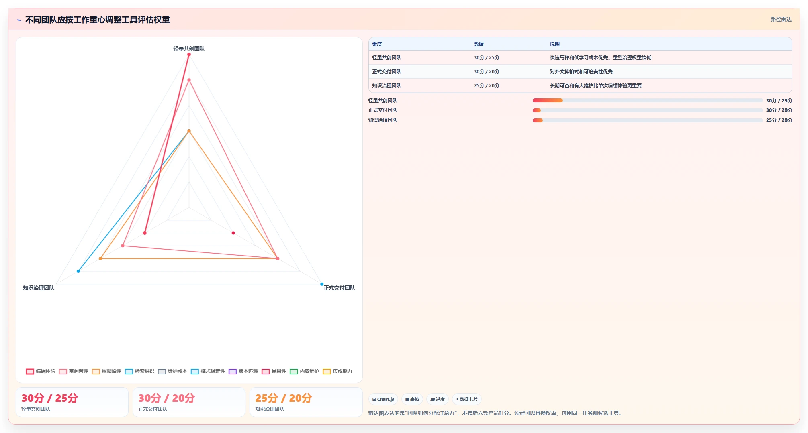The image size is (808, 433).
Task: Select the 知识治理团队 cell in the table
Action: pos(387,86)
